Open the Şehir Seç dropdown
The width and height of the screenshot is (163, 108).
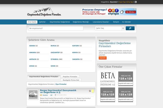click(x=109, y=28)
